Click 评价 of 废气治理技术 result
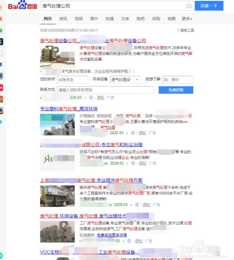 (x=139, y=241)
